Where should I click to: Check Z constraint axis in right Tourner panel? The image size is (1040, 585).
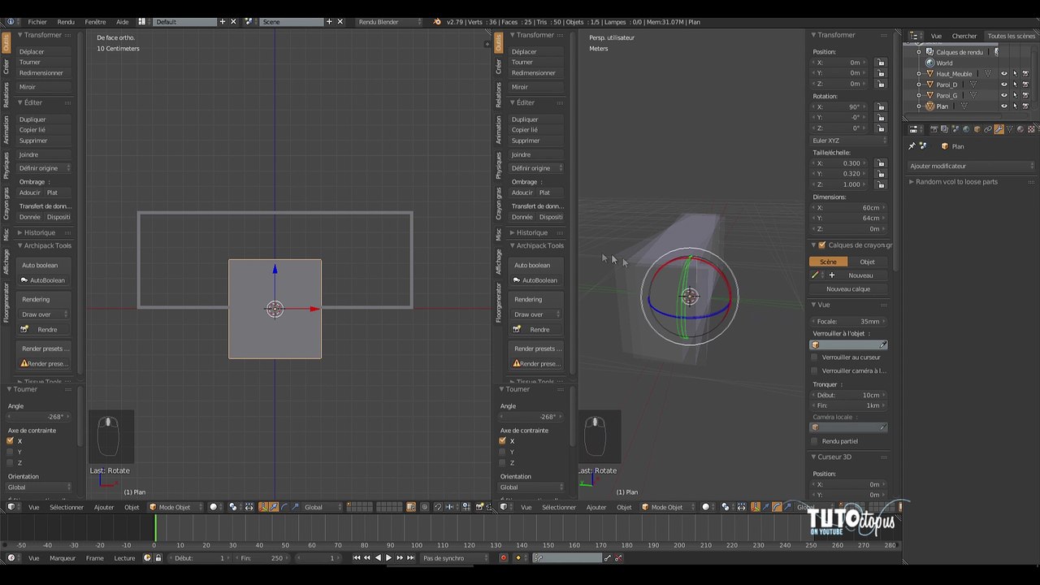click(x=503, y=462)
